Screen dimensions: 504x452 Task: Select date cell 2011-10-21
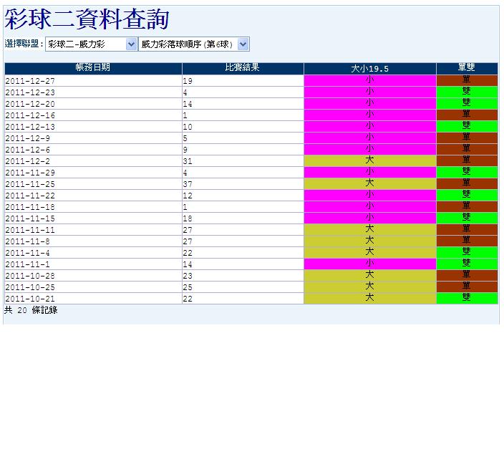pos(93,299)
